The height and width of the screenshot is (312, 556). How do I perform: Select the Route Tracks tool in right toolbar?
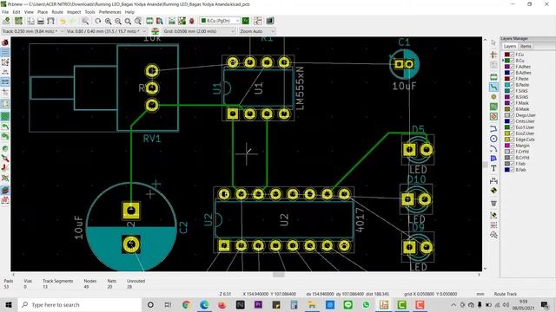[x=493, y=87]
